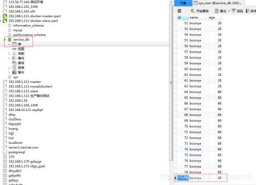This screenshot has width=256, height=185.
Task: Click the performance_schema database icon
Action: pyautogui.click(x=10, y=35)
